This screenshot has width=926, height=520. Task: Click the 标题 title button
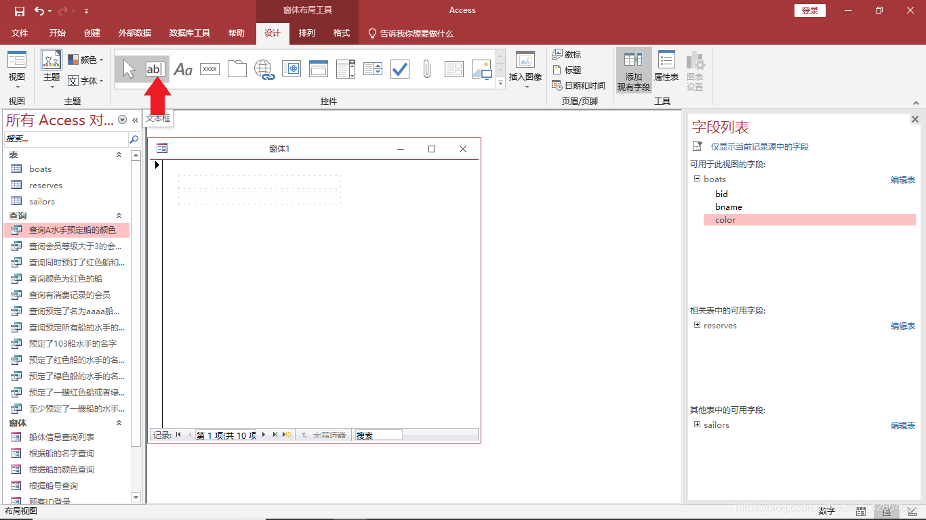(x=567, y=70)
